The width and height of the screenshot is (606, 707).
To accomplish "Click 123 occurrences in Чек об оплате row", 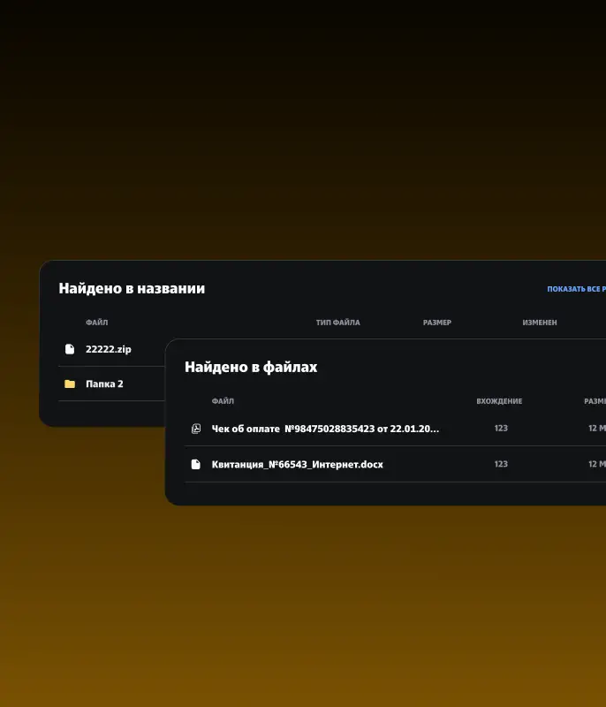I will 501,428.
